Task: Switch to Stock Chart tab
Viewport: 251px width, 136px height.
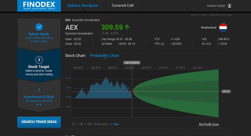Action: click(75, 56)
